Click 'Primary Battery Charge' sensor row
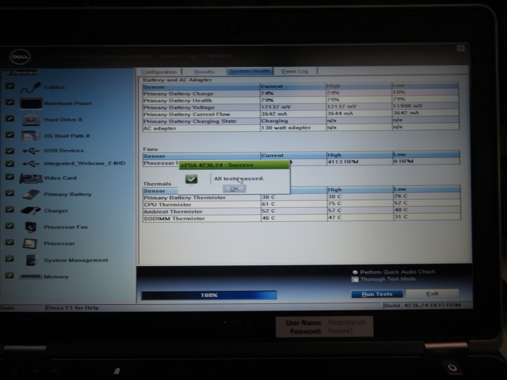The height and width of the screenshot is (380, 507). [301, 94]
